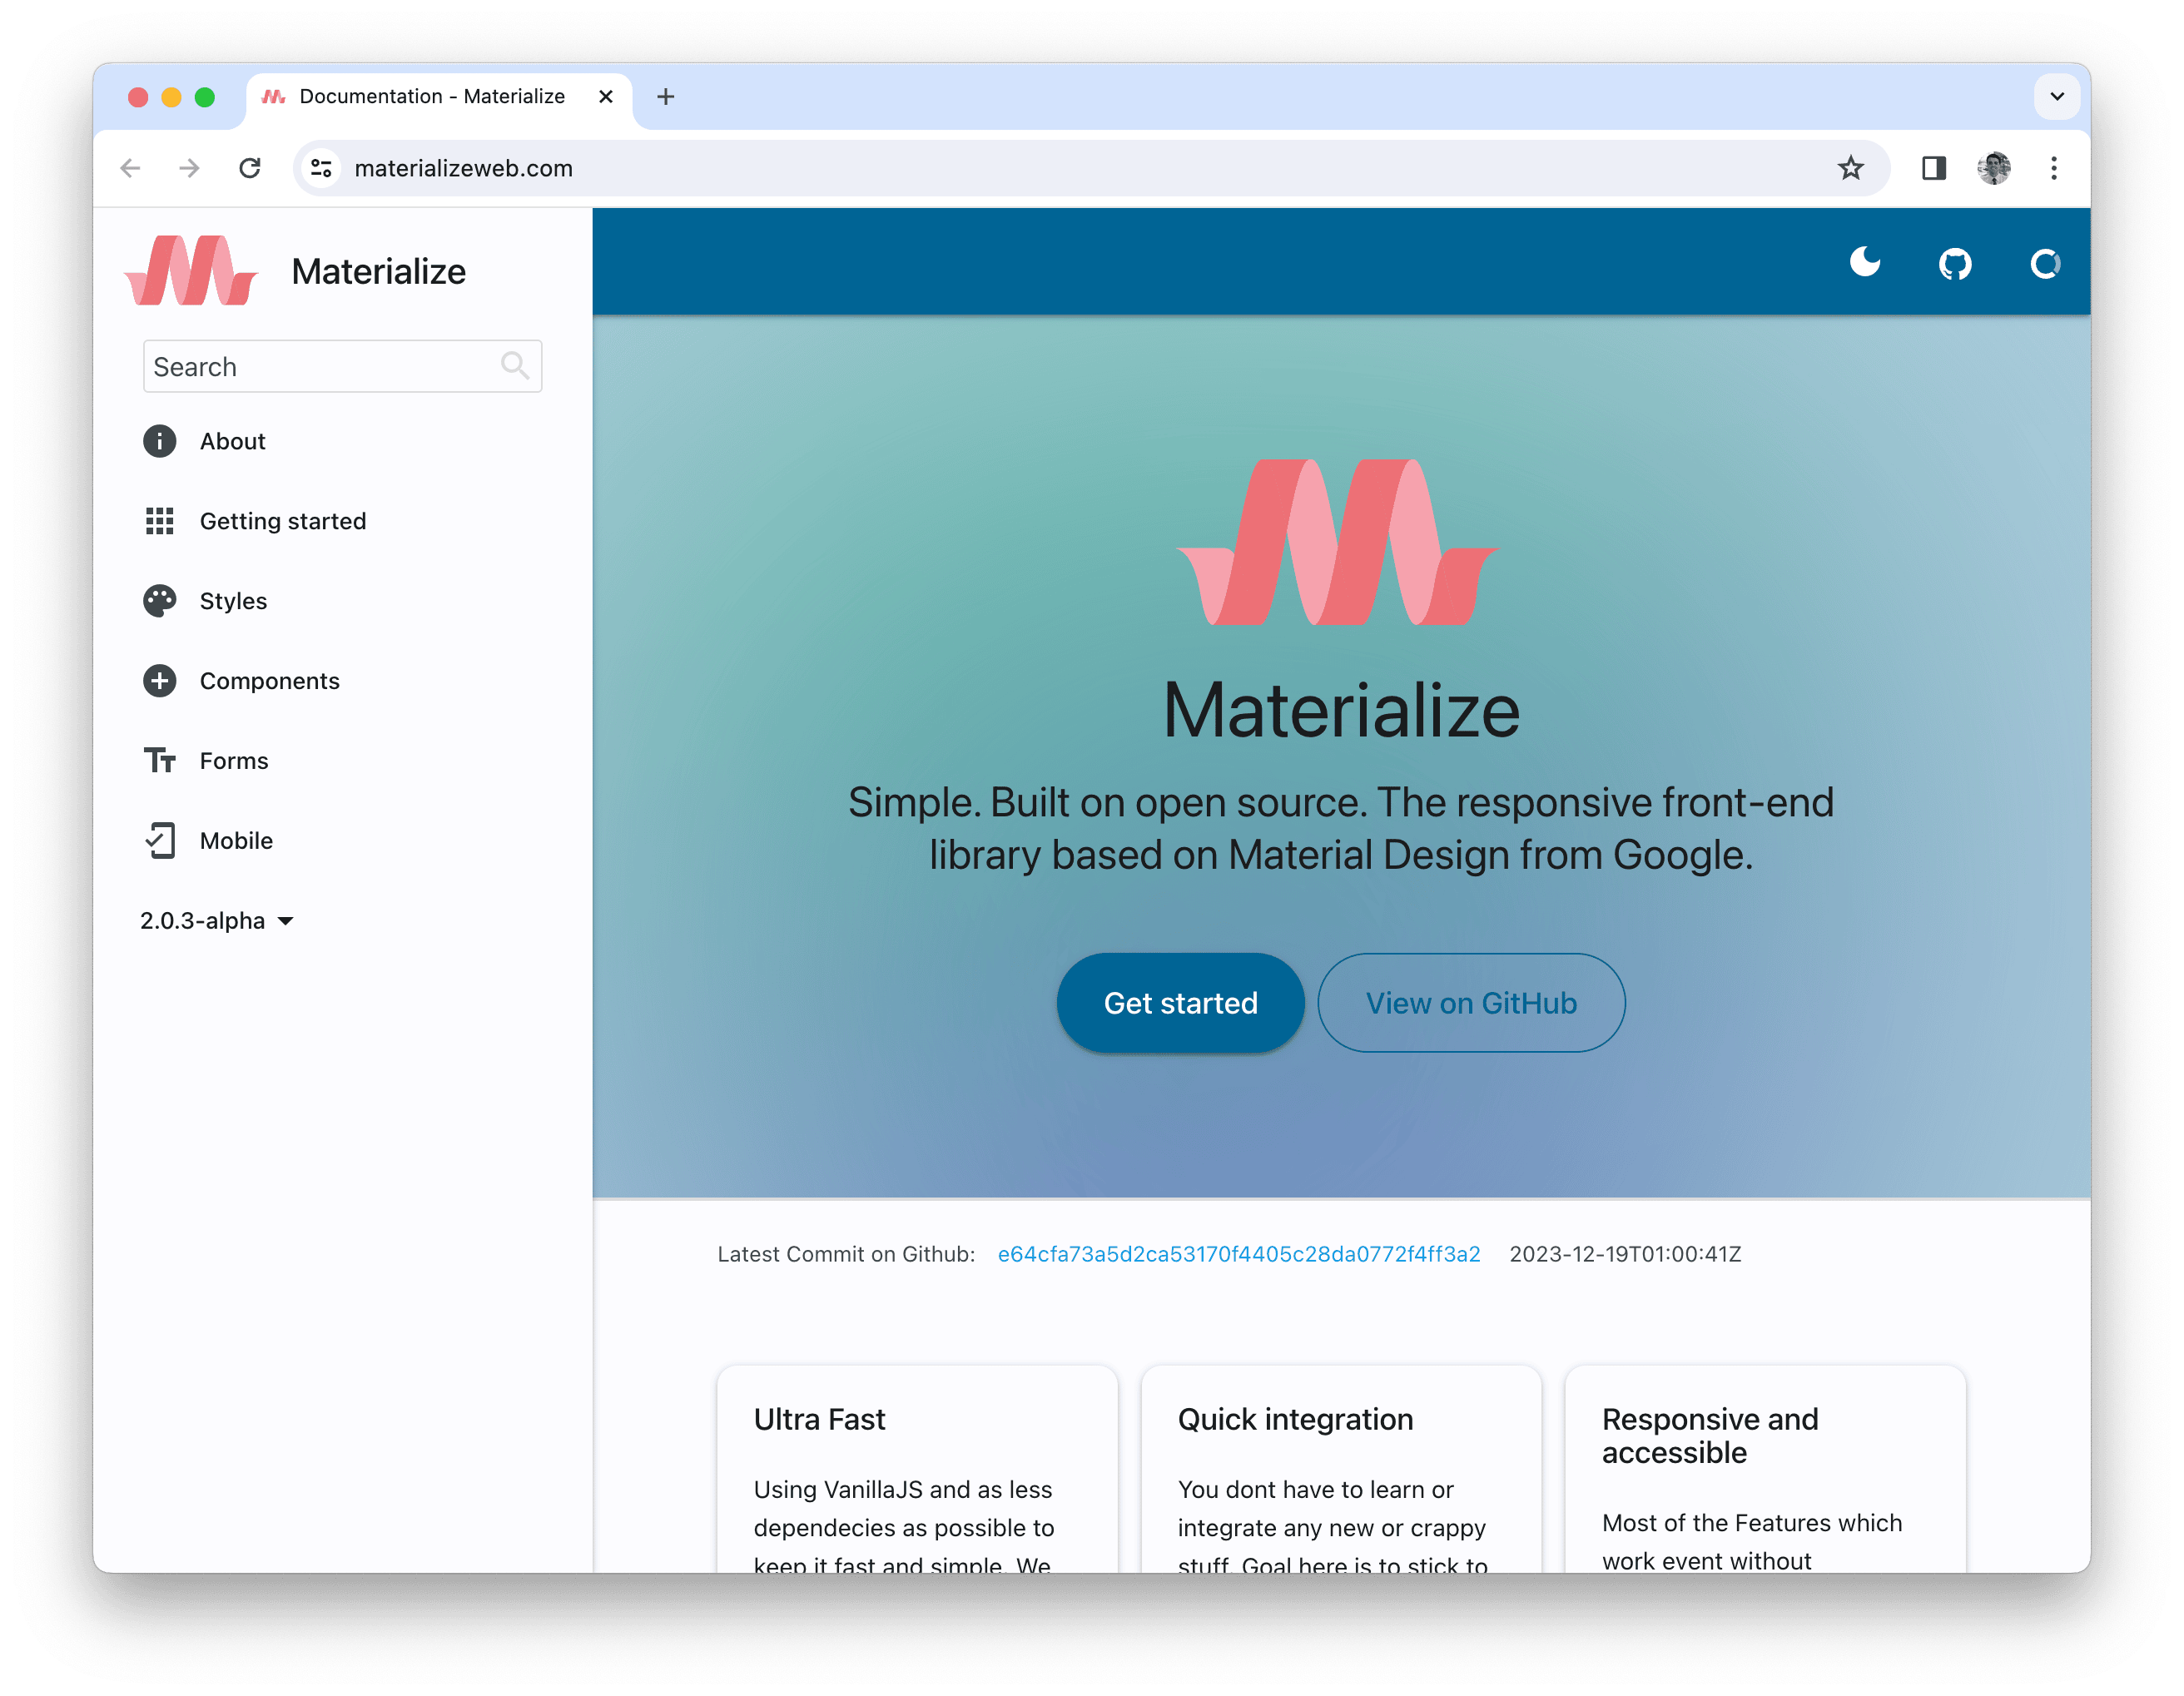Click the Mobile device icon
The width and height of the screenshot is (2184, 1696).
(160, 841)
